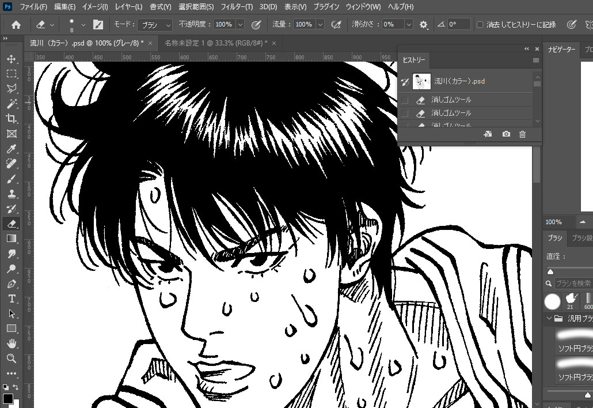593x408 pixels.
Task: Toggle pressure for opacity button
Action: [256, 25]
